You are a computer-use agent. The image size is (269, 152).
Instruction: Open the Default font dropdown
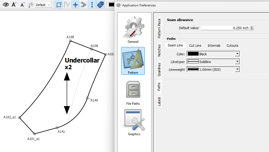pyautogui.click(x=43, y=5)
